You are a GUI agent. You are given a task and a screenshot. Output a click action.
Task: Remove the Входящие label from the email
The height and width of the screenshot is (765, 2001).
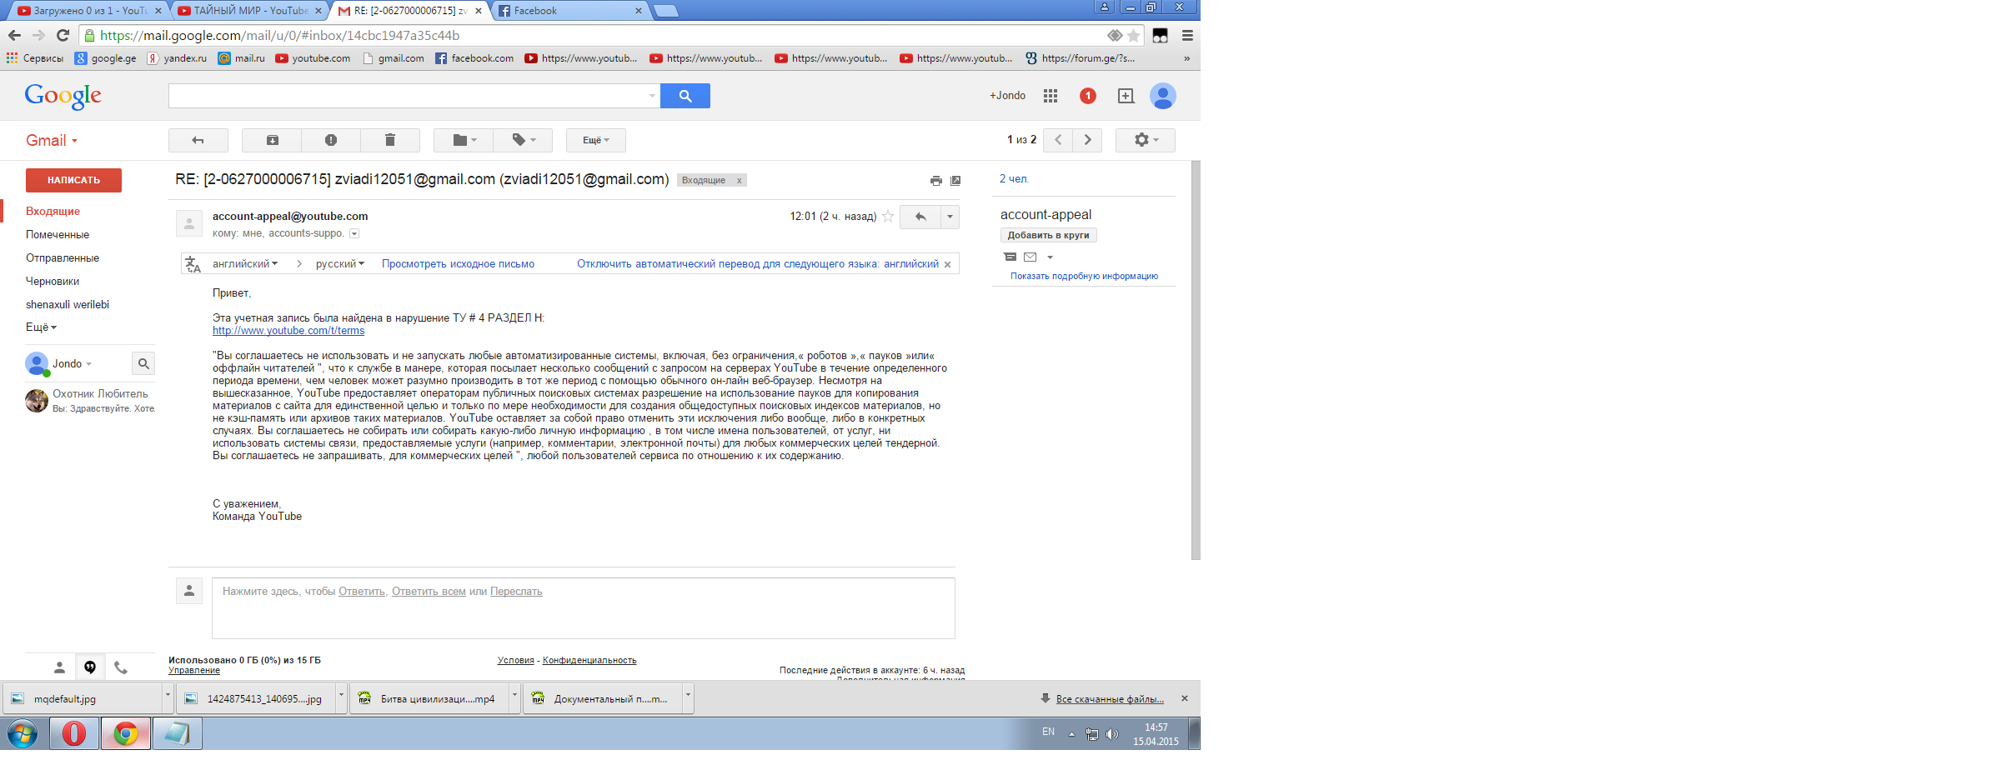(739, 180)
